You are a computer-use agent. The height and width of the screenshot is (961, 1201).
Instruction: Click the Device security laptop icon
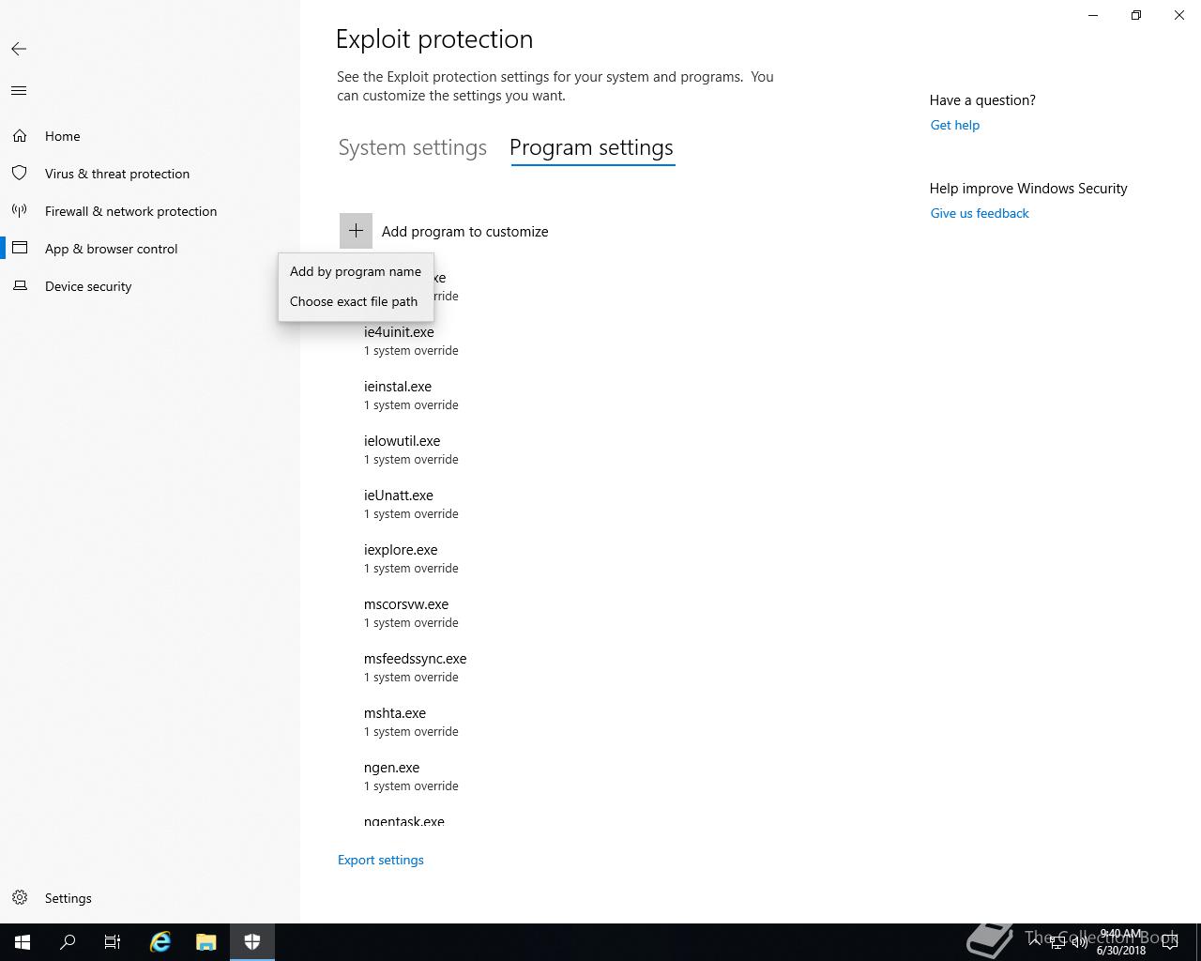point(20,286)
